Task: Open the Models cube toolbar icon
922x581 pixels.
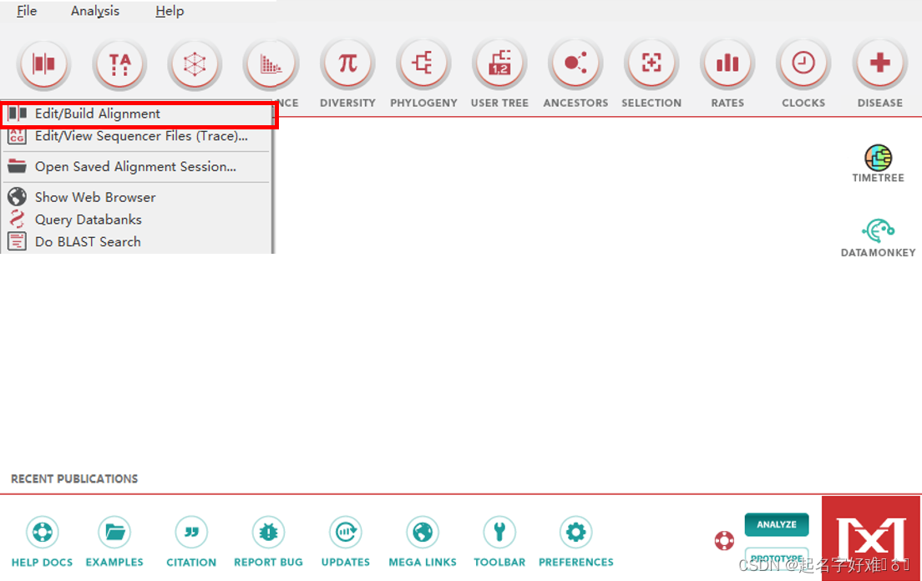Action: coord(195,63)
